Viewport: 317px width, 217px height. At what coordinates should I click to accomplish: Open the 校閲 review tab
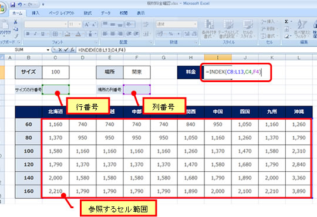click(123, 13)
